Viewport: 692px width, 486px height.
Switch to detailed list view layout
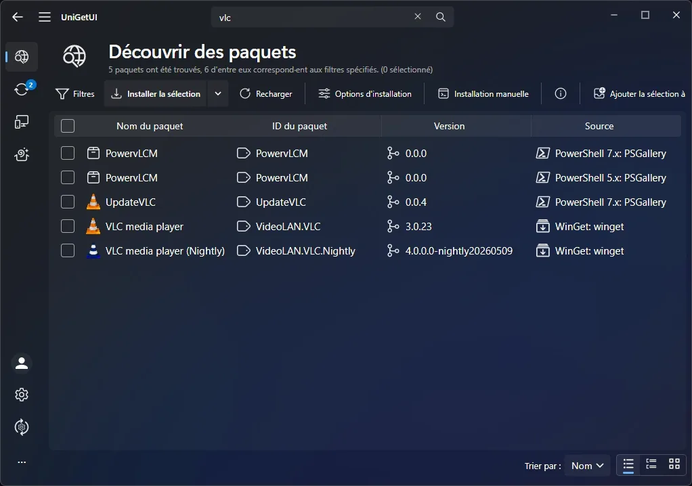(x=651, y=464)
